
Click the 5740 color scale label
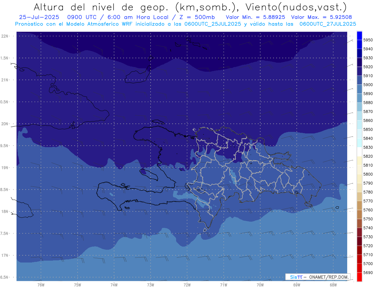368,228
